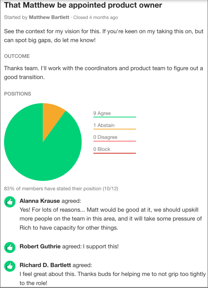The height and width of the screenshot is (288, 208).
Task: Click the OUTCOME section heading
Action: tap(17, 56)
